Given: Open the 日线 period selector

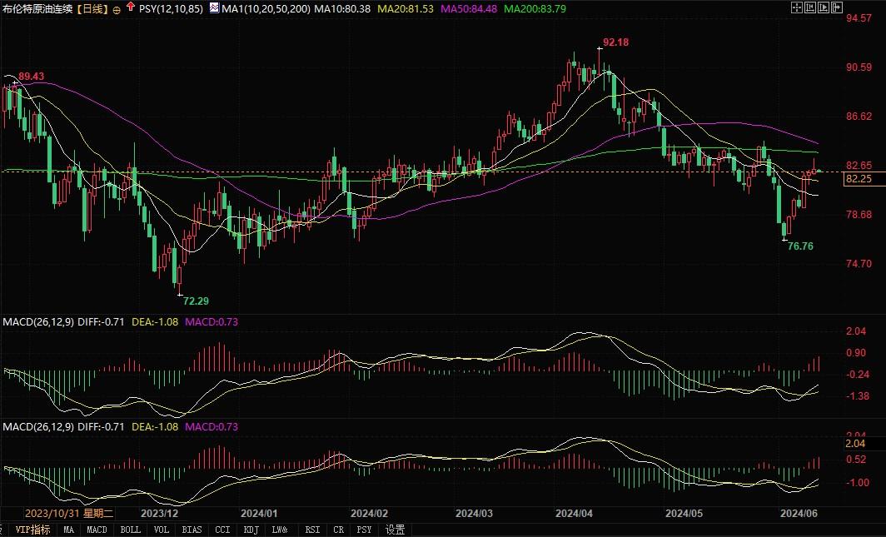Looking at the screenshot, I should point(94,8).
